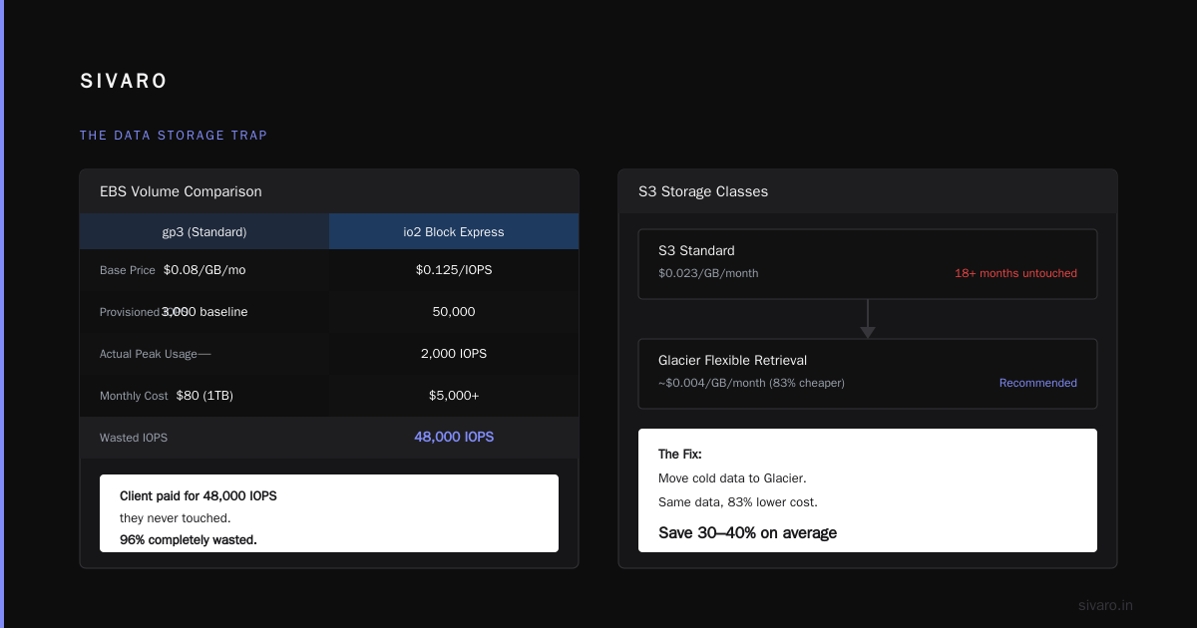Click 'Client paid for 48,000 IOPS' text

(x=198, y=495)
